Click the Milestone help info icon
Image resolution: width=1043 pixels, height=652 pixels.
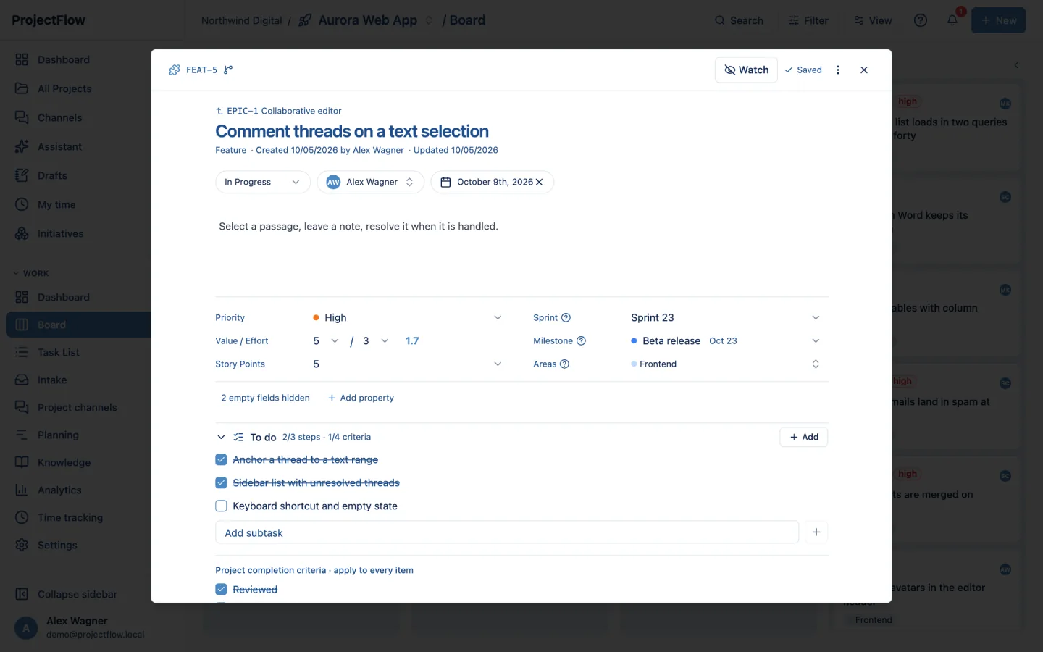tap(581, 341)
